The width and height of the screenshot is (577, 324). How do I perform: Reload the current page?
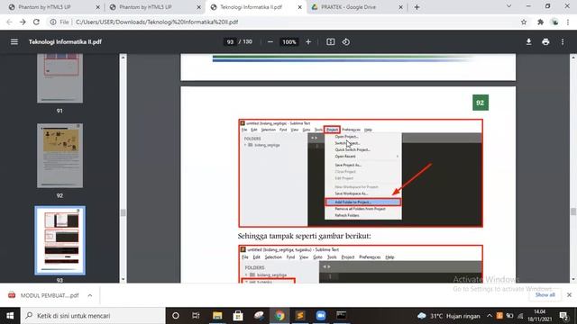pyautogui.click(x=36, y=22)
